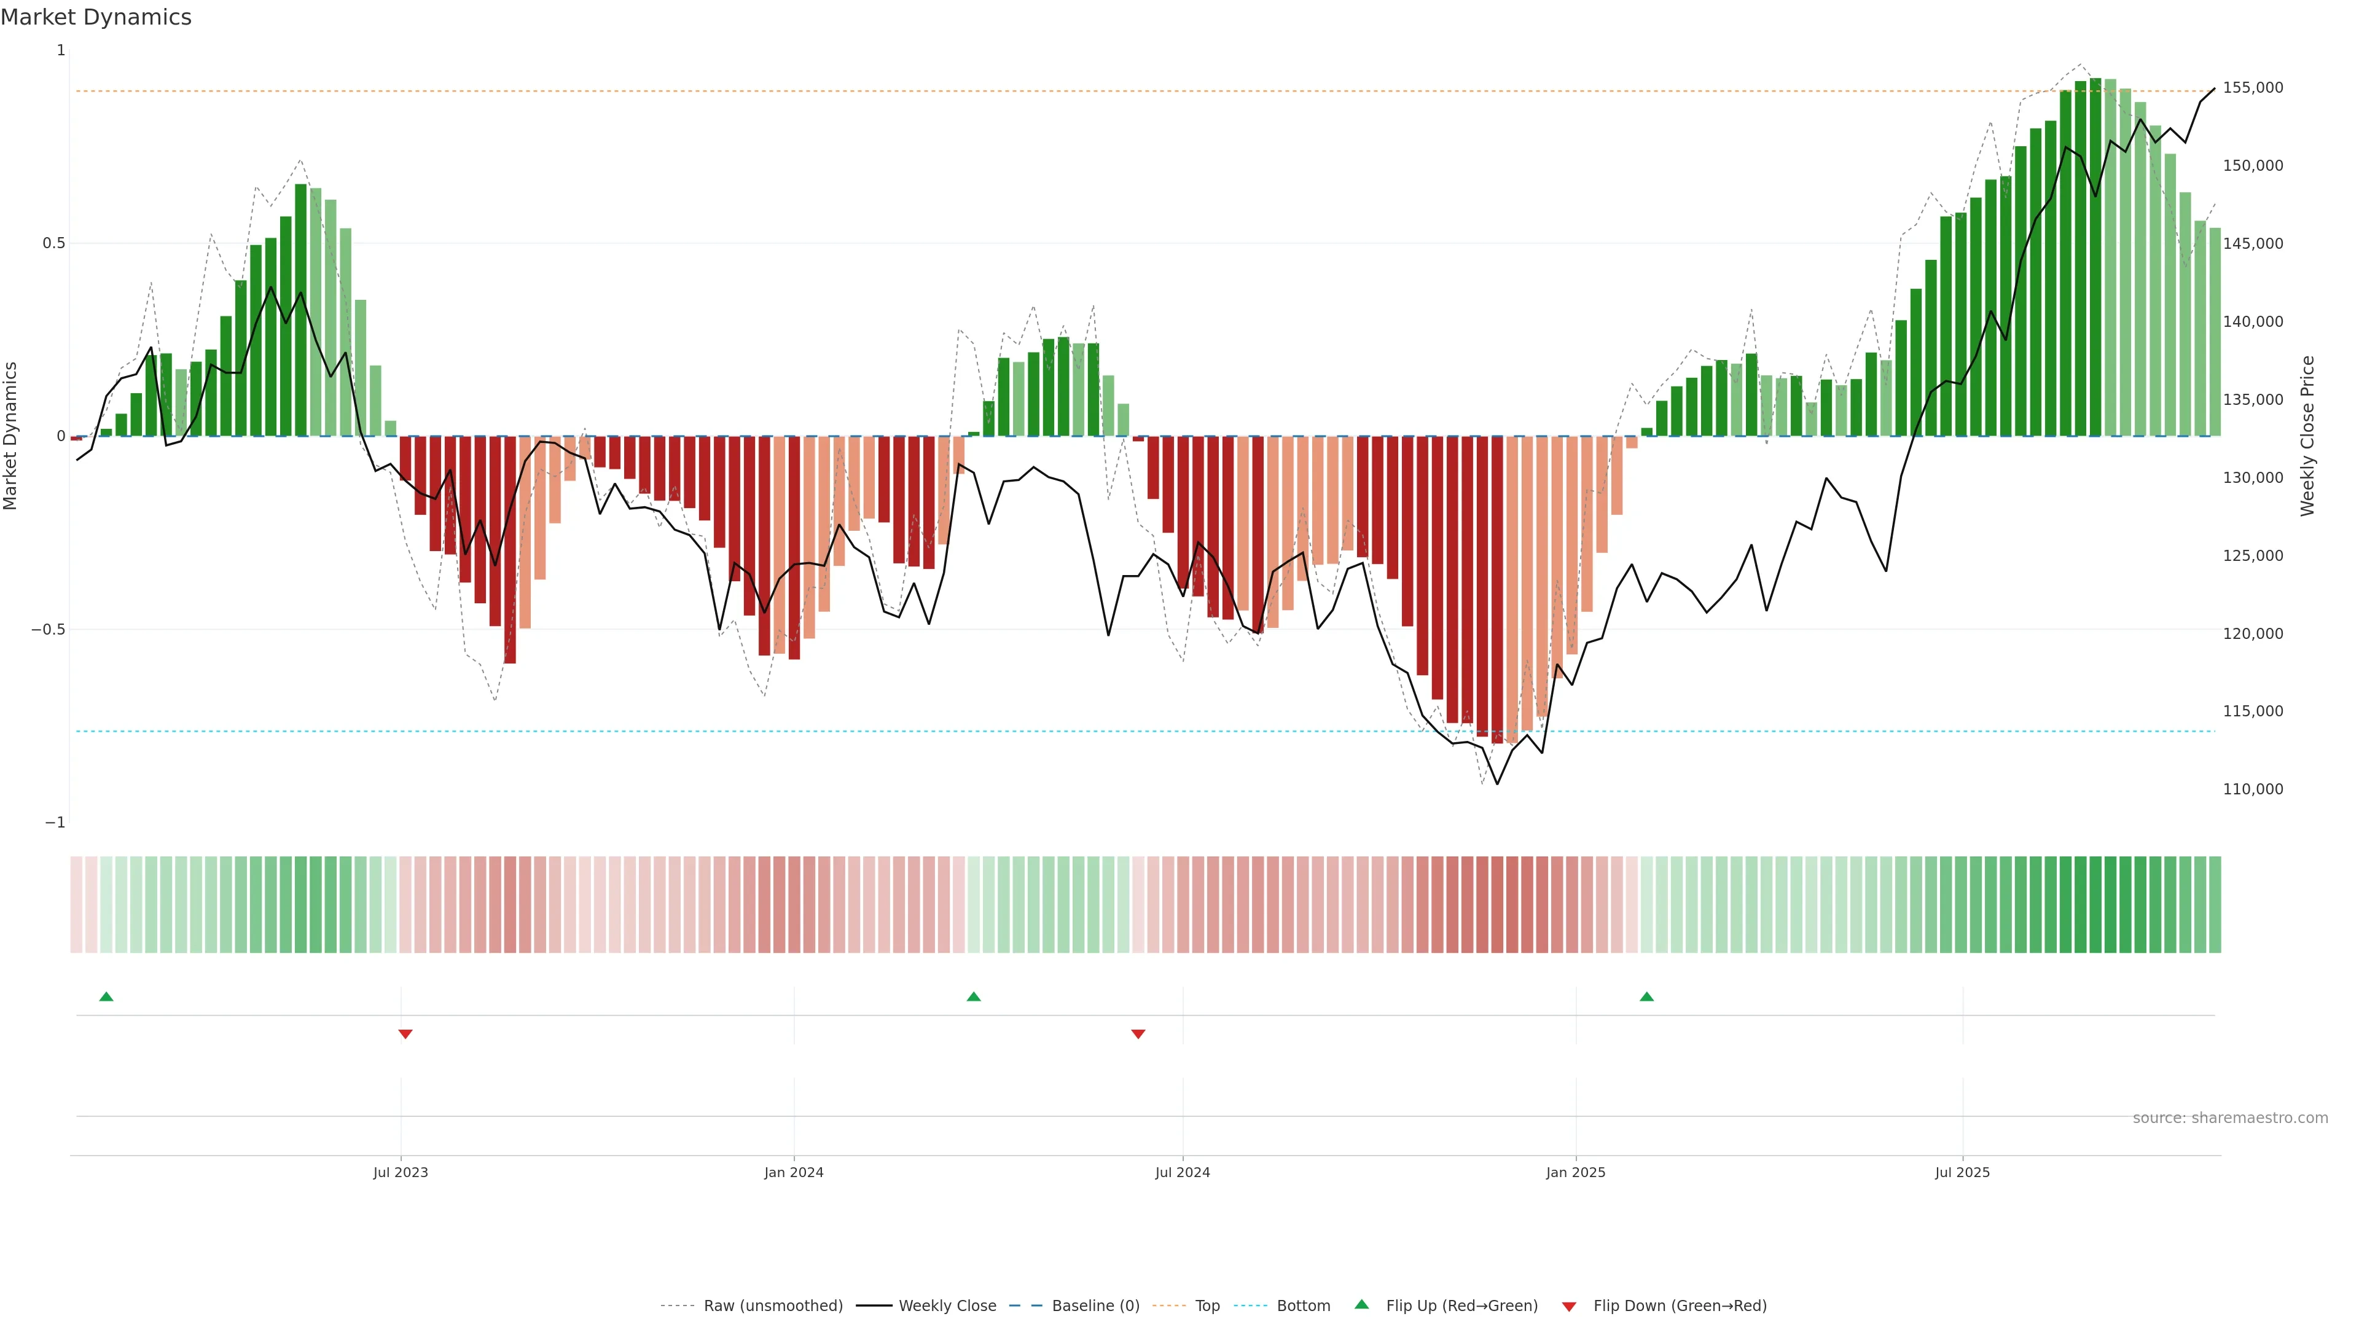
Task: Click the earliest green Flip Up triangle marker
Action: point(106,996)
